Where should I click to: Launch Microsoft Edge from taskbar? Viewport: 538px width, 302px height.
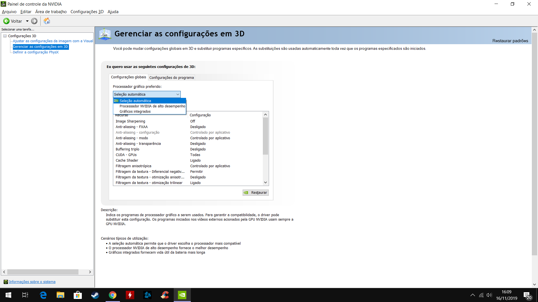(x=43, y=295)
